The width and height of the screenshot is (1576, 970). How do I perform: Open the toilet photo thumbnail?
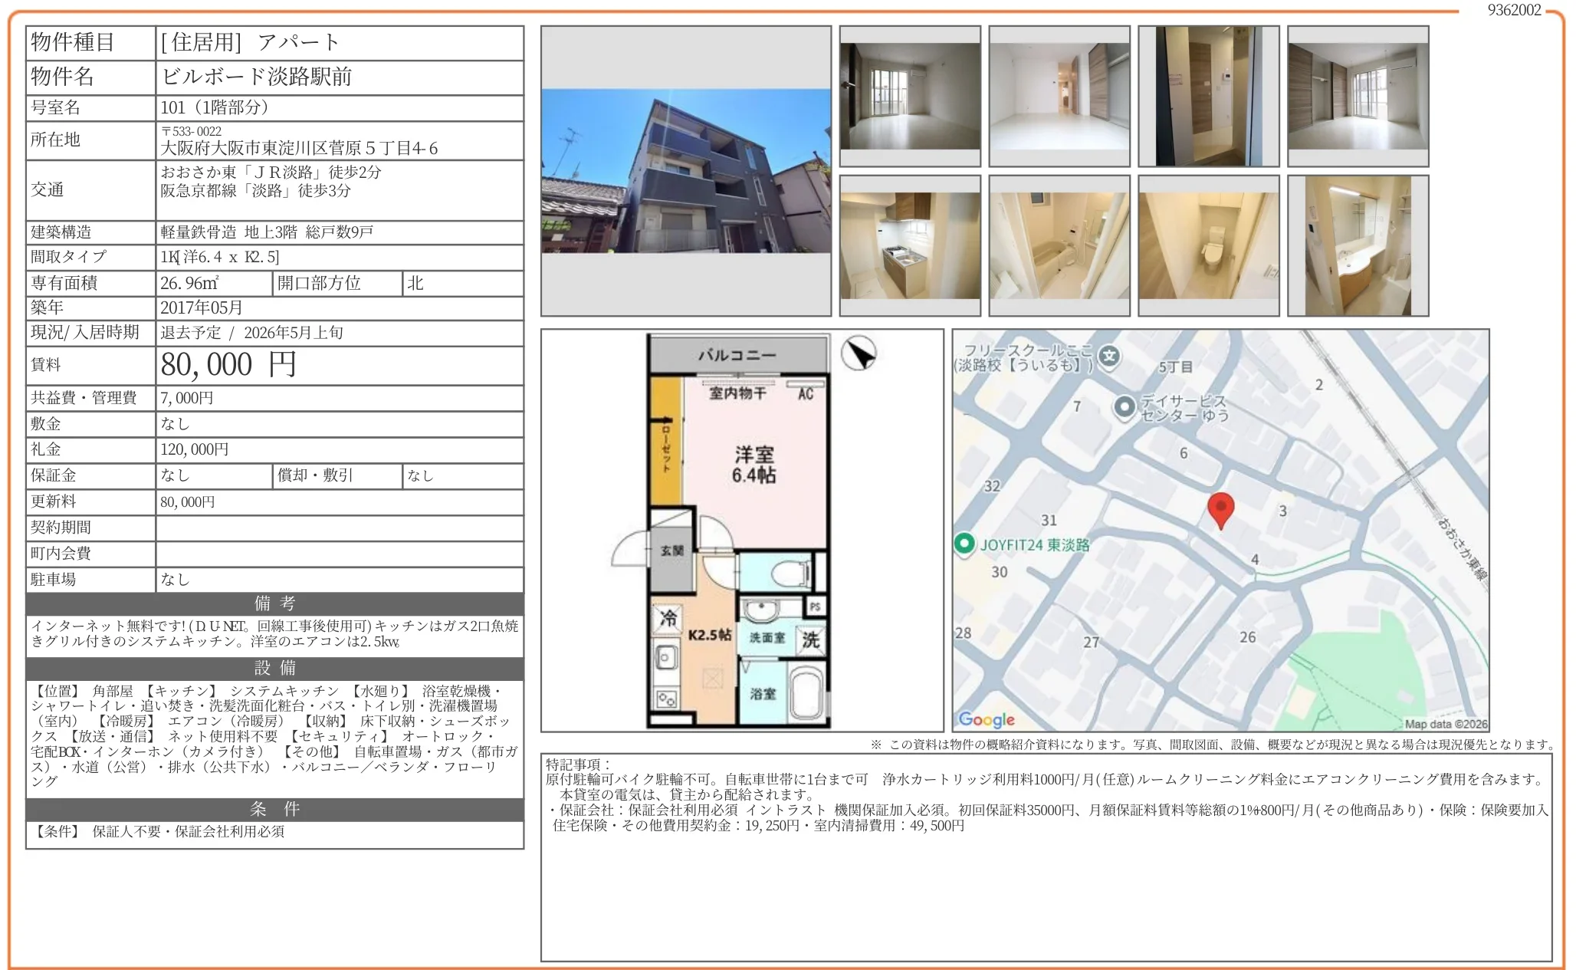tap(1208, 245)
